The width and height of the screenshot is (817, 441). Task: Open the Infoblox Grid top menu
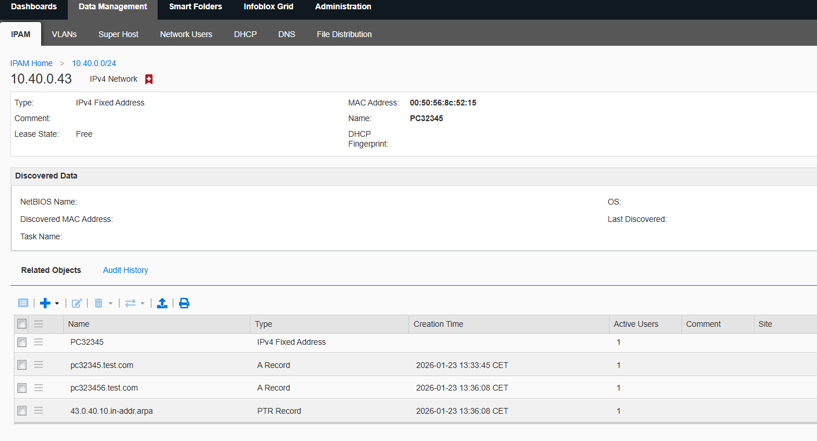268,7
